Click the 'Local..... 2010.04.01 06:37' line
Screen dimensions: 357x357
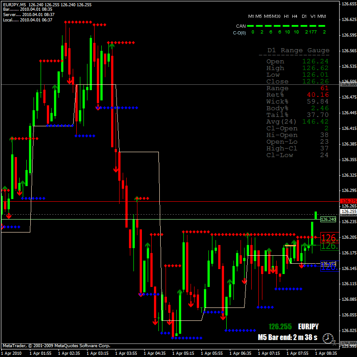tap(28, 20)
